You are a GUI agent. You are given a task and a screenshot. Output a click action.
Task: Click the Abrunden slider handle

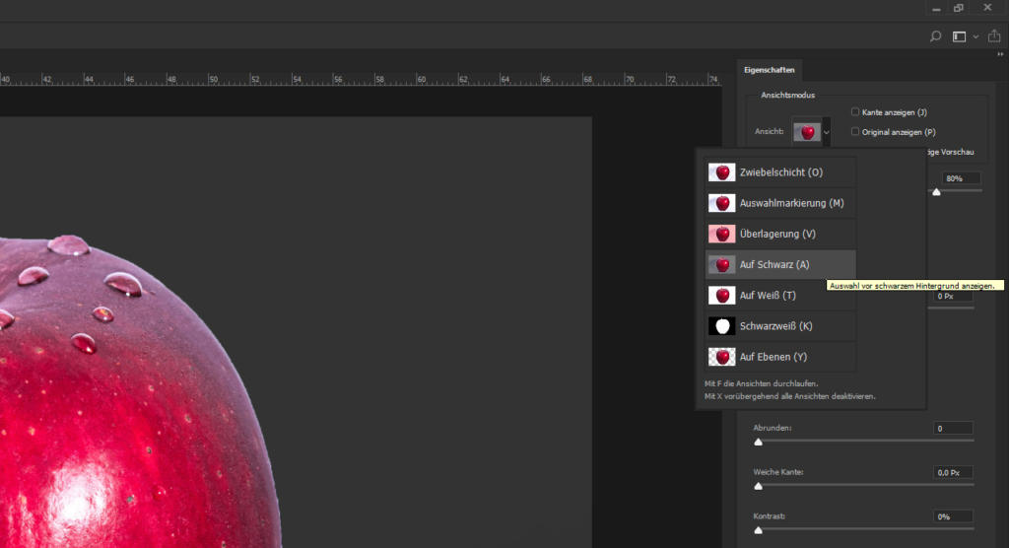[x=758, y=442]
